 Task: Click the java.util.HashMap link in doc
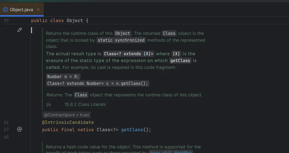click(171, 152)
